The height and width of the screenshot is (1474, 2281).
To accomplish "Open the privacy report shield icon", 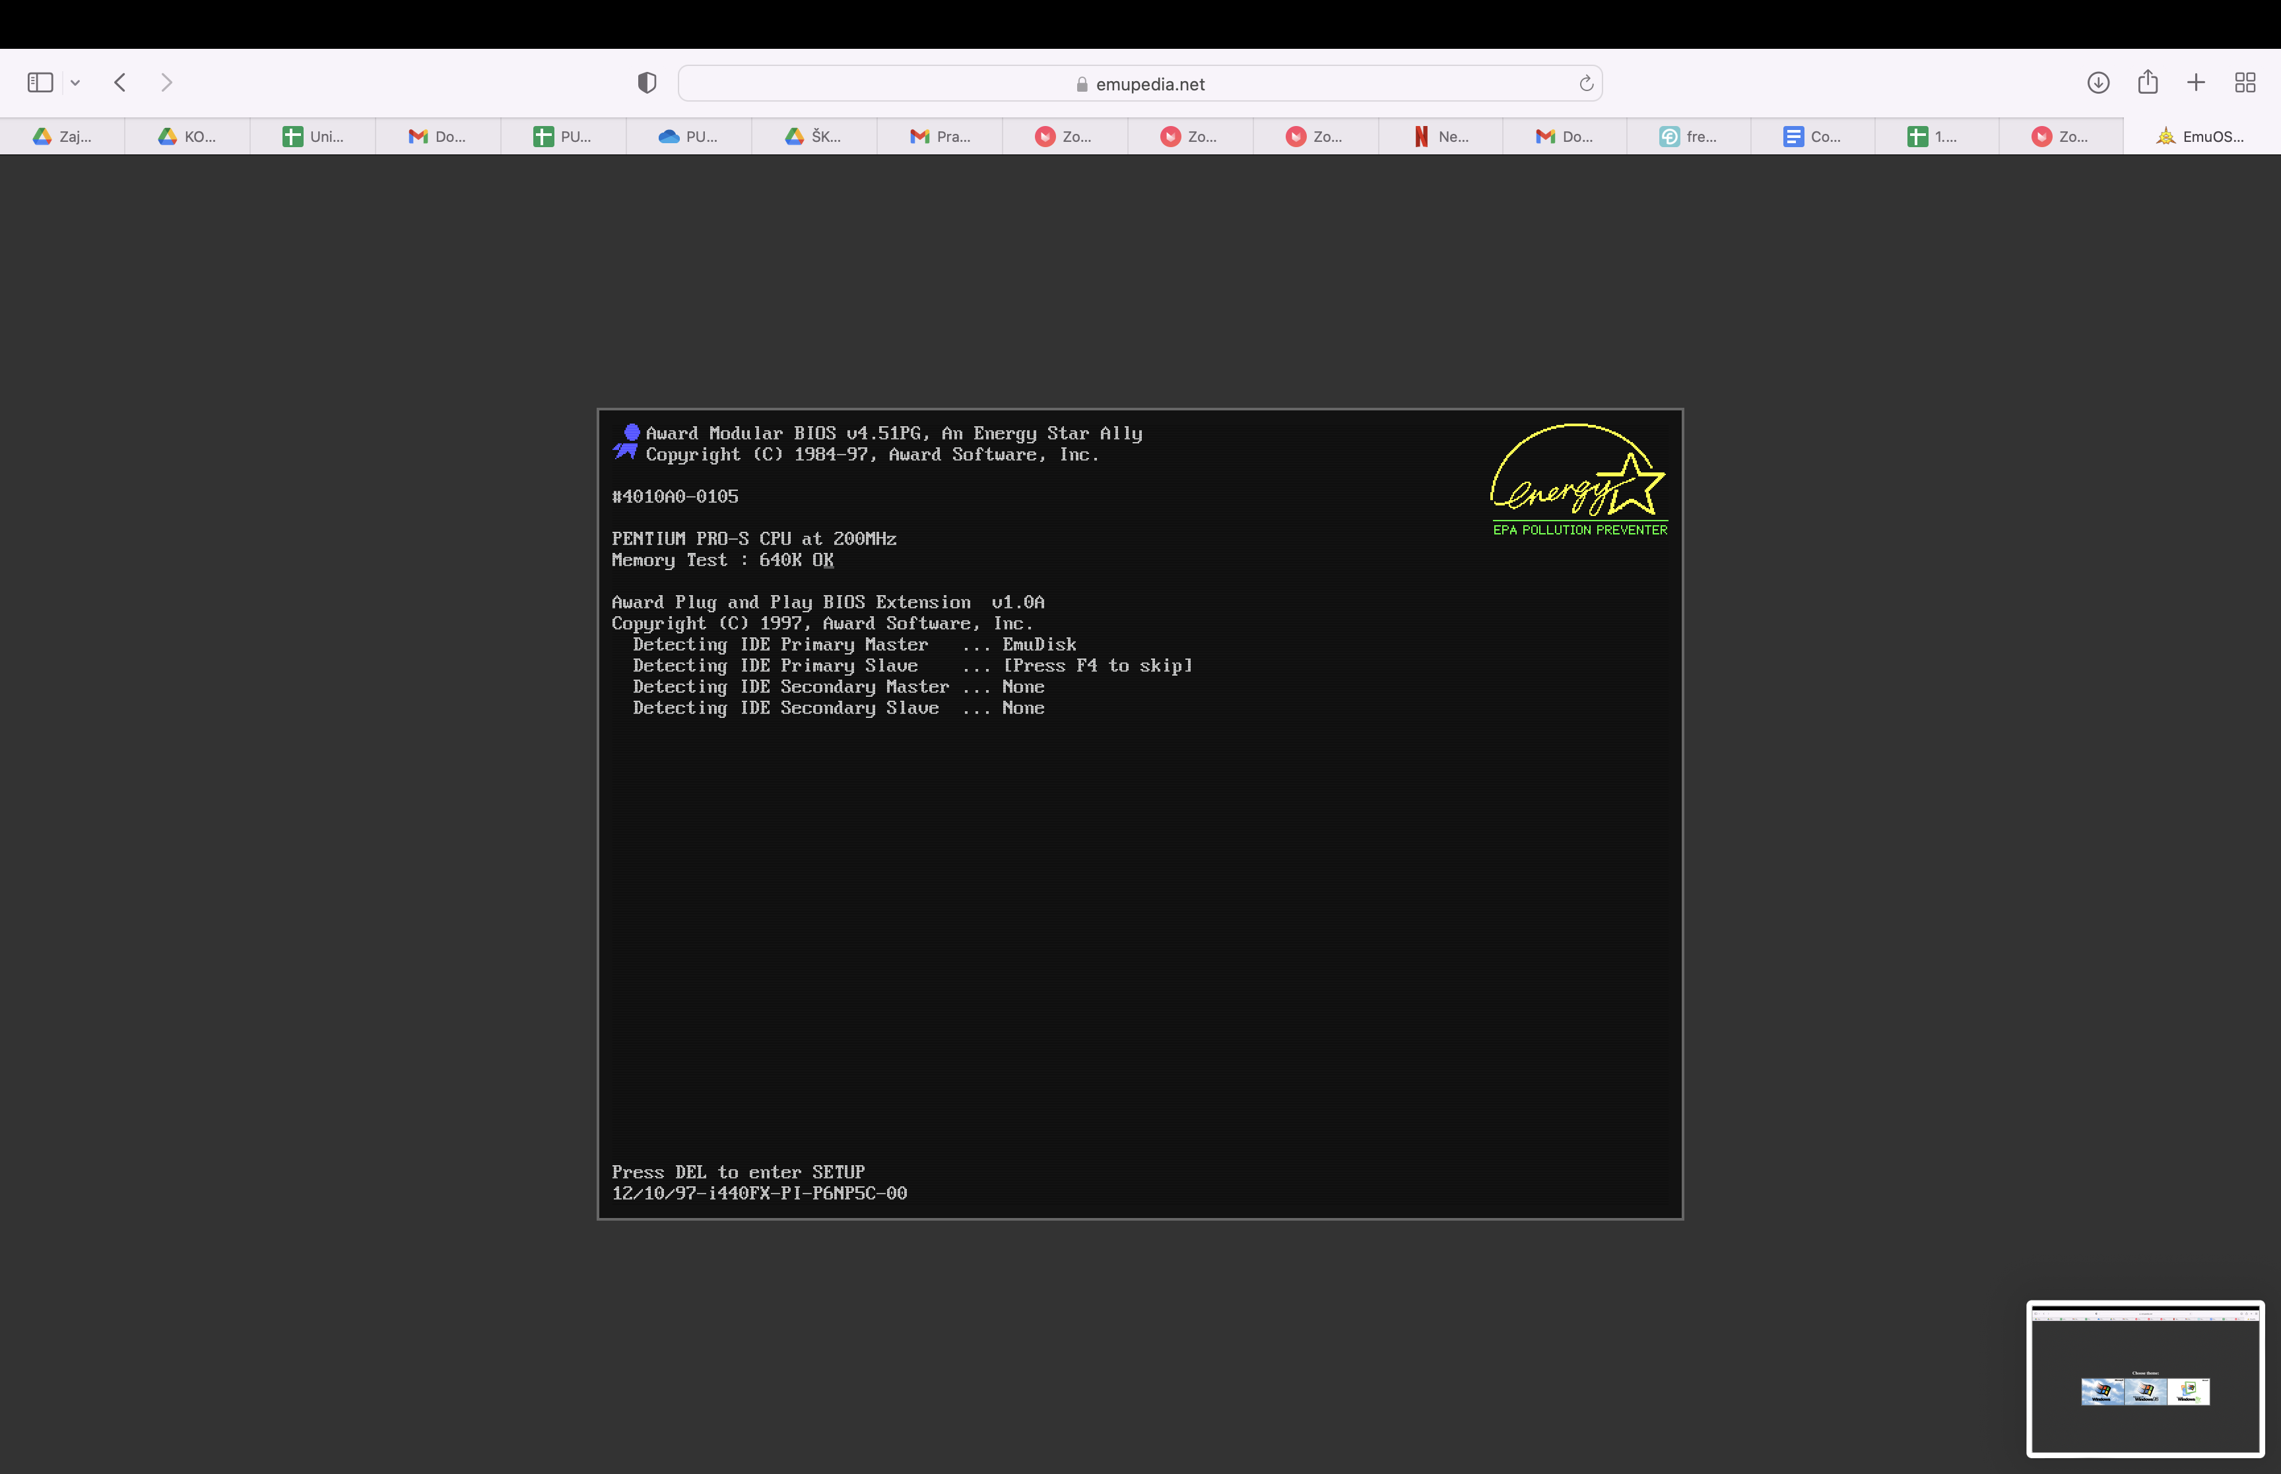I will coord(647,83).
